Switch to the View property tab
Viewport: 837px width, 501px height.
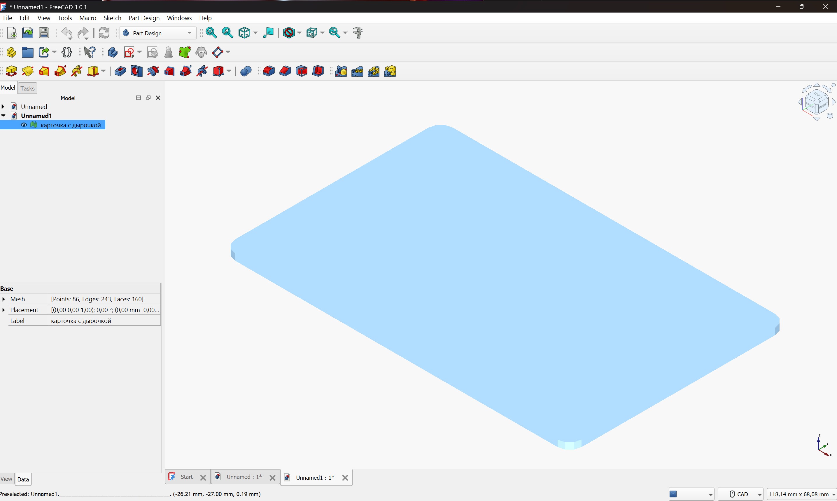(6, 479)
